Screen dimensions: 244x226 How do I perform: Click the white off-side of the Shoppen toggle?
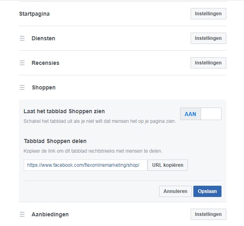pyautogui.click(x=211, y=114)
